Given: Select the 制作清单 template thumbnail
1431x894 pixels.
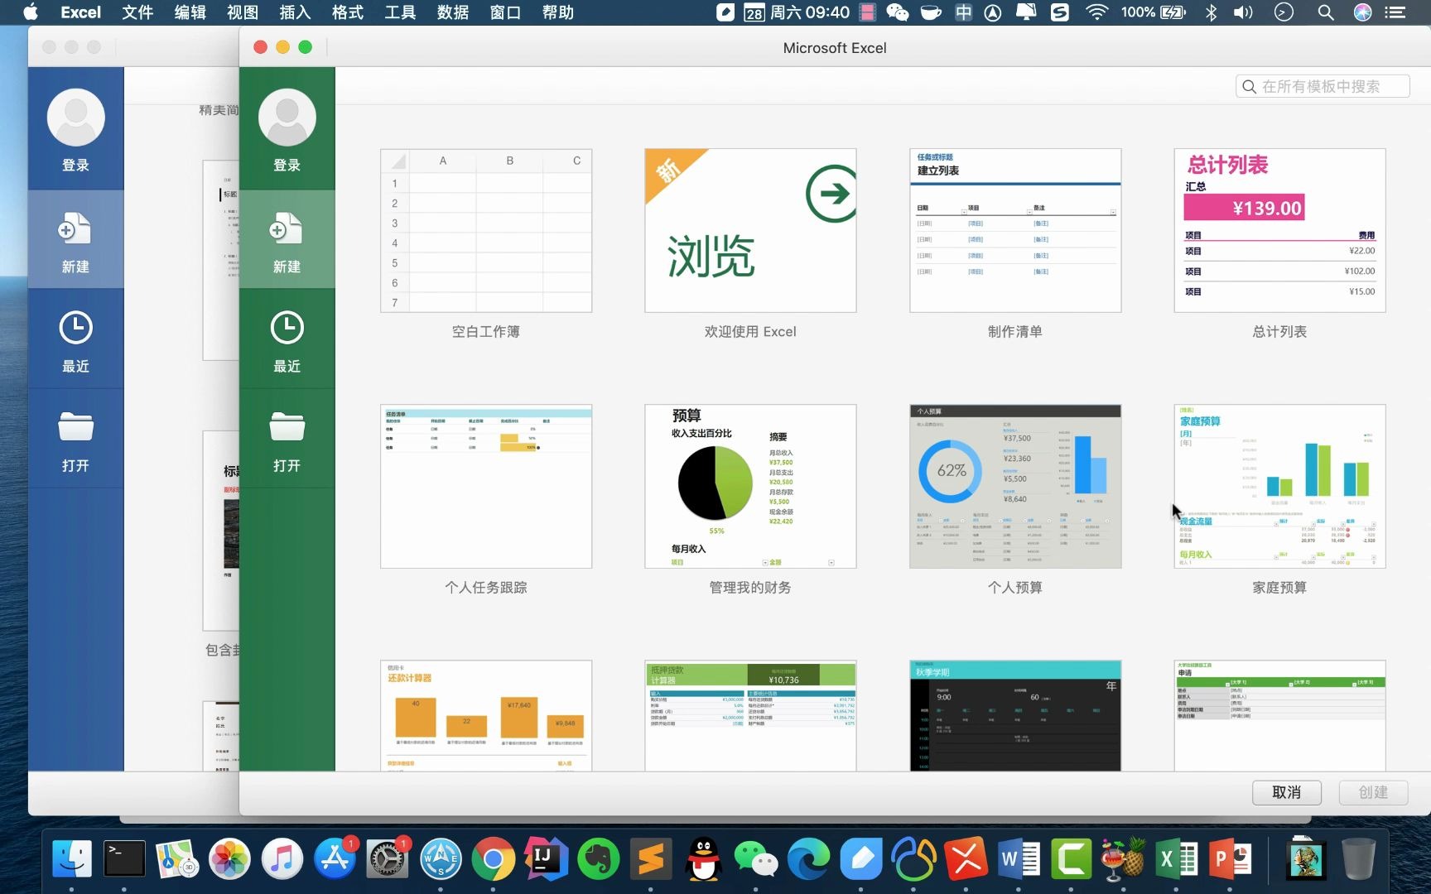Looking at the screenshot, I should tap(1015, 230).
